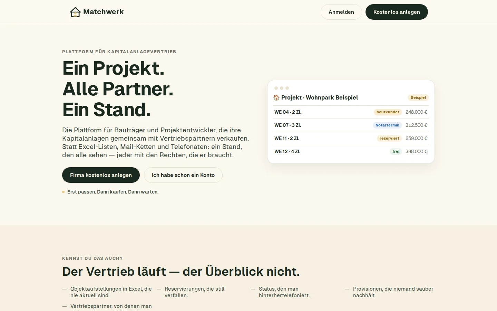Image resolution: width=497 pixels, height=311 pixels.
Task: Click the 312.500 € price
Action: click(417, 125)
